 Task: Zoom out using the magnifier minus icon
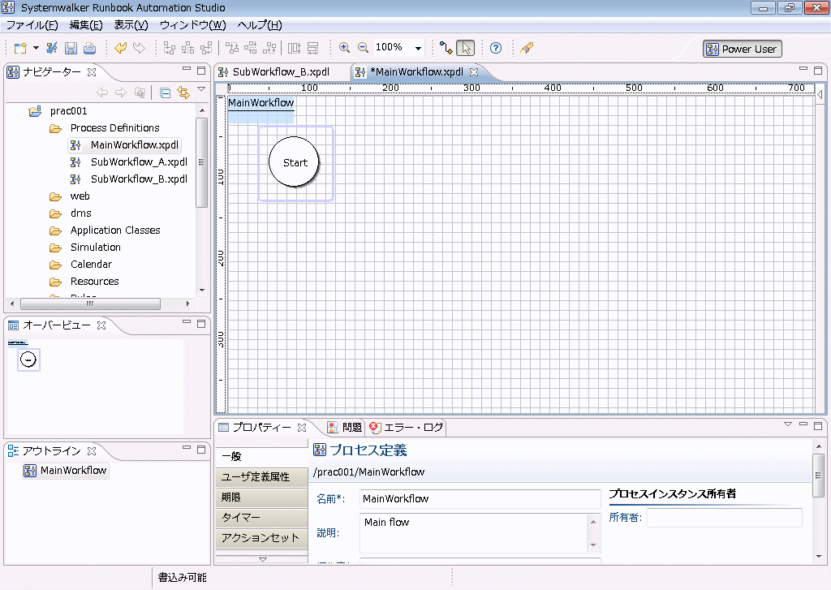[x=363, y=48]
